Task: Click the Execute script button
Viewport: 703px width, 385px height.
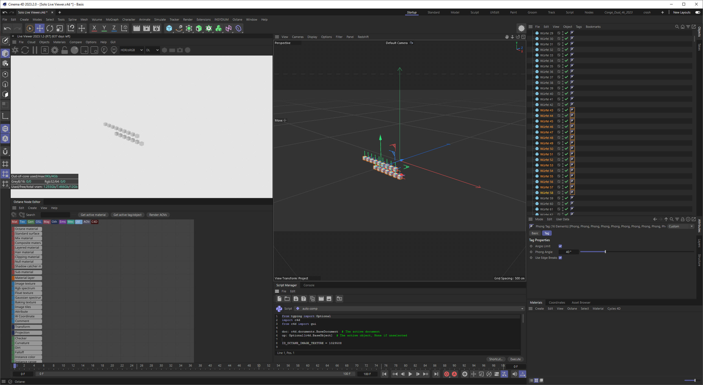Action: click(x=515, y=359)
